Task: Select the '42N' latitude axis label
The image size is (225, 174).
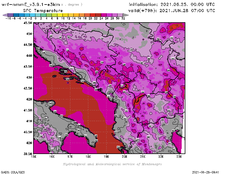Action: 29,99
